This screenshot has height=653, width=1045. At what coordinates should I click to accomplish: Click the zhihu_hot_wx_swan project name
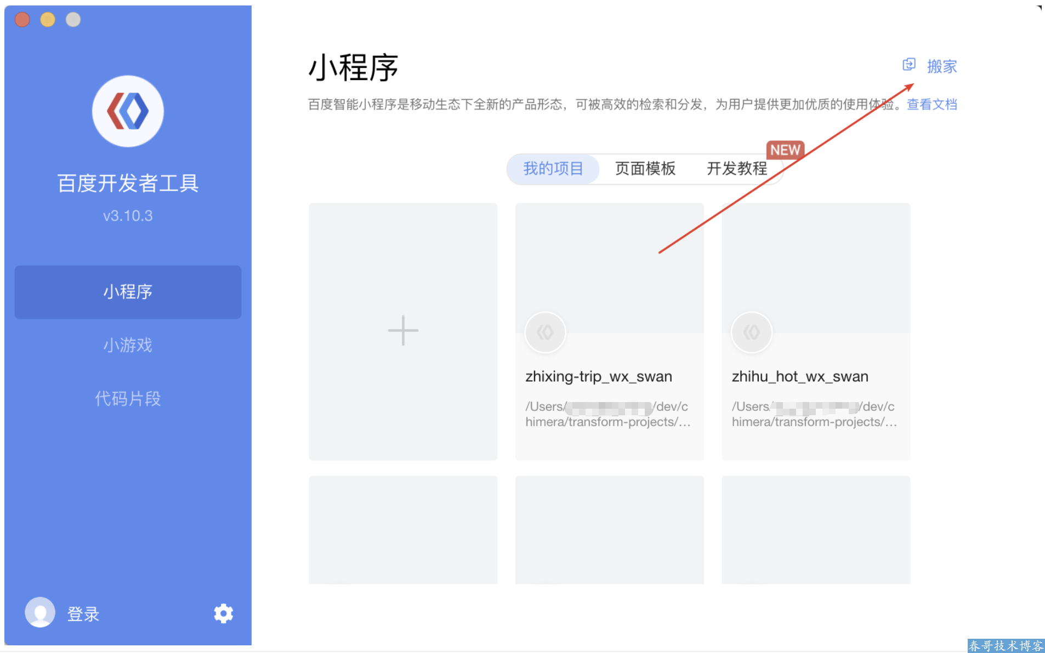(800, 376)
